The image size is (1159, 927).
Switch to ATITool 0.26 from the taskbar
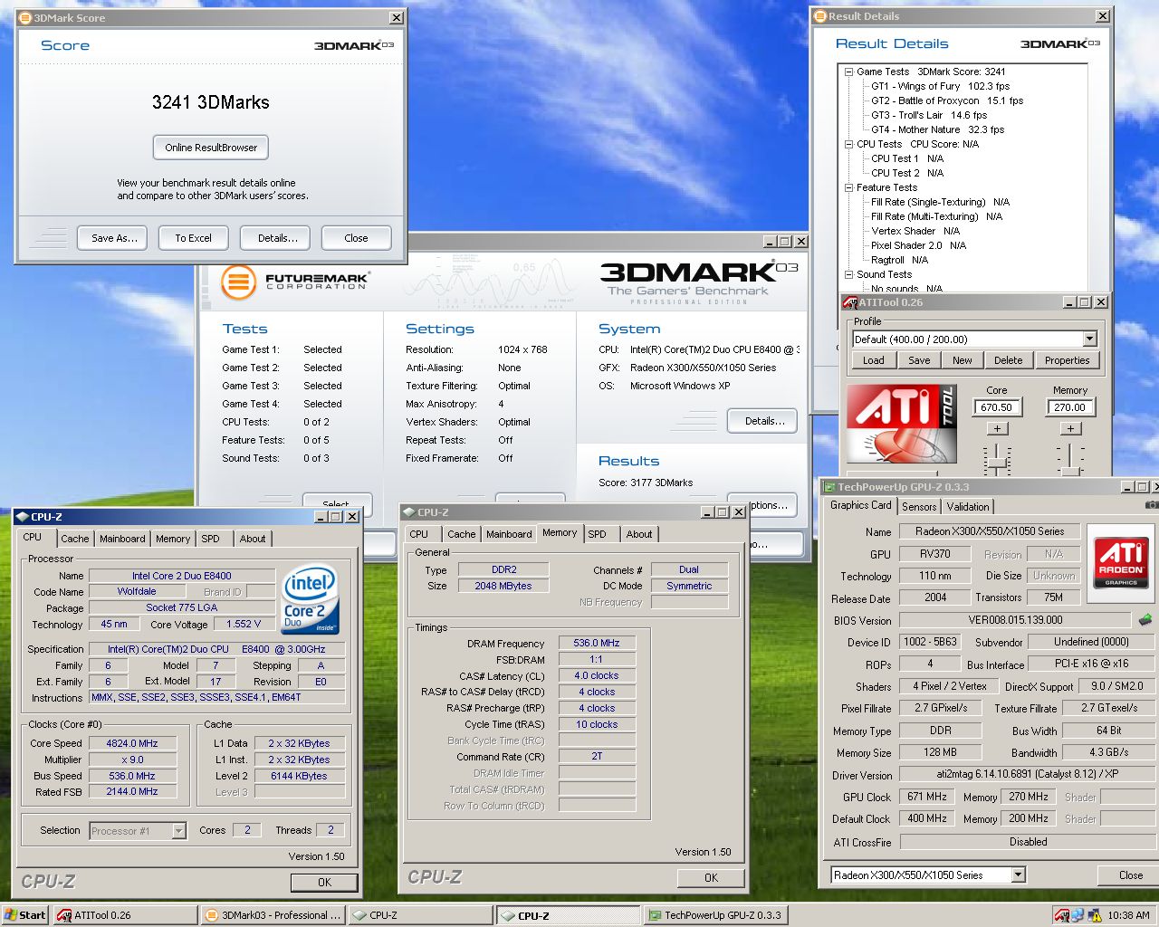(x=125, y=915)
